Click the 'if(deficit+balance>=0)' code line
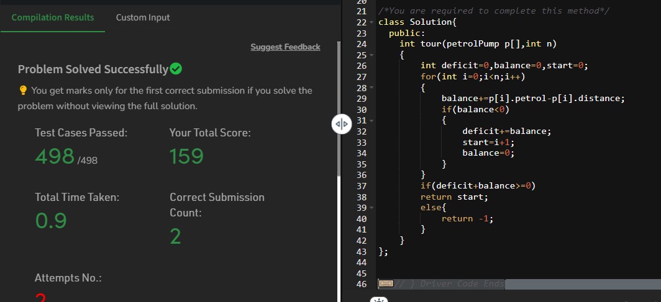 click(478, 186)
